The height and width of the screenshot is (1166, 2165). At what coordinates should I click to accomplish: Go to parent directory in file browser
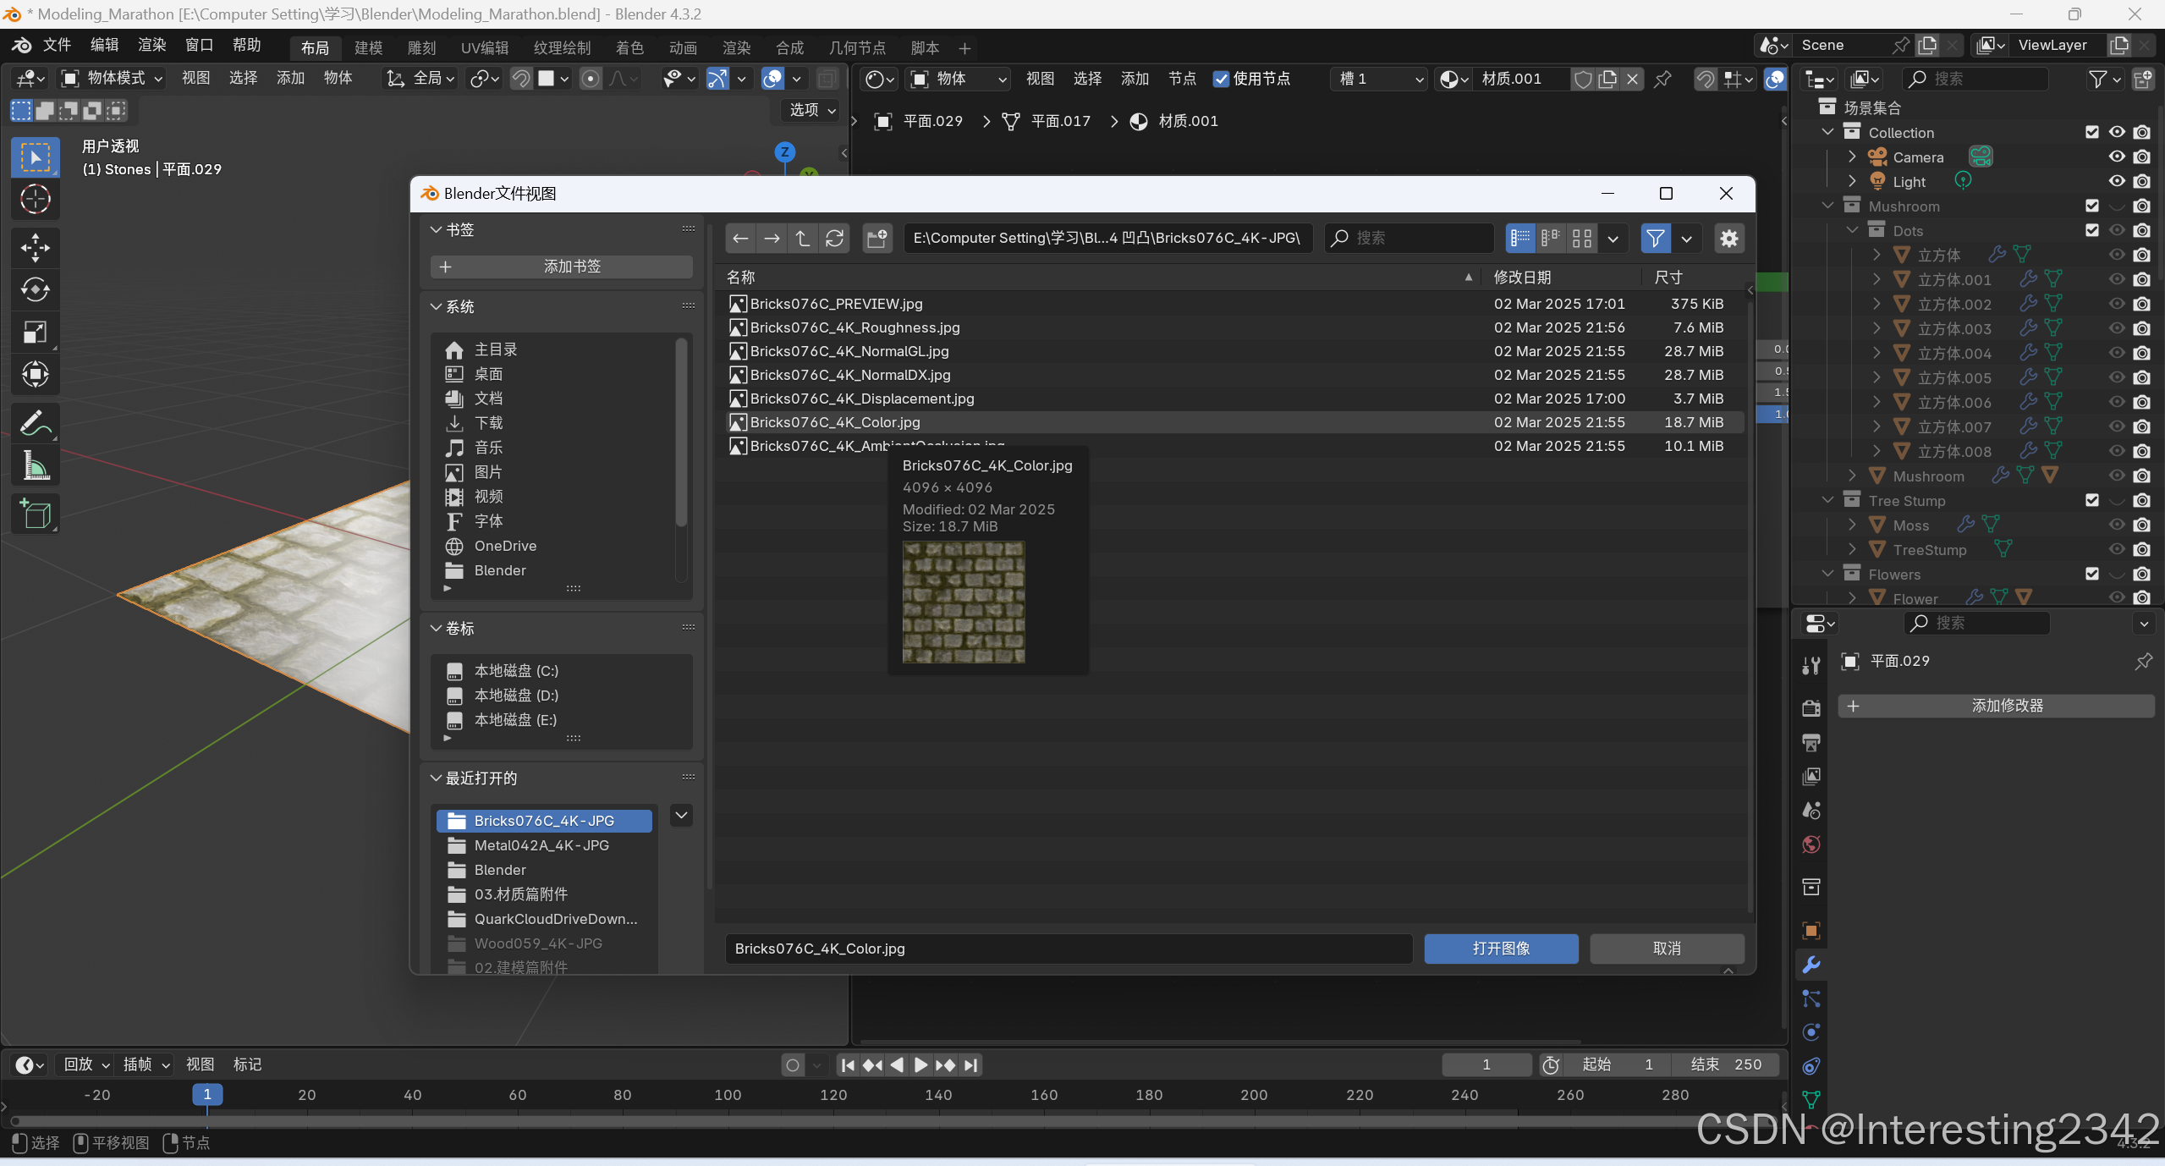(x=803, y=239)
